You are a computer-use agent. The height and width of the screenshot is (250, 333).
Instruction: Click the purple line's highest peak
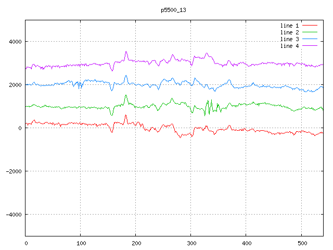coord(126,52)
